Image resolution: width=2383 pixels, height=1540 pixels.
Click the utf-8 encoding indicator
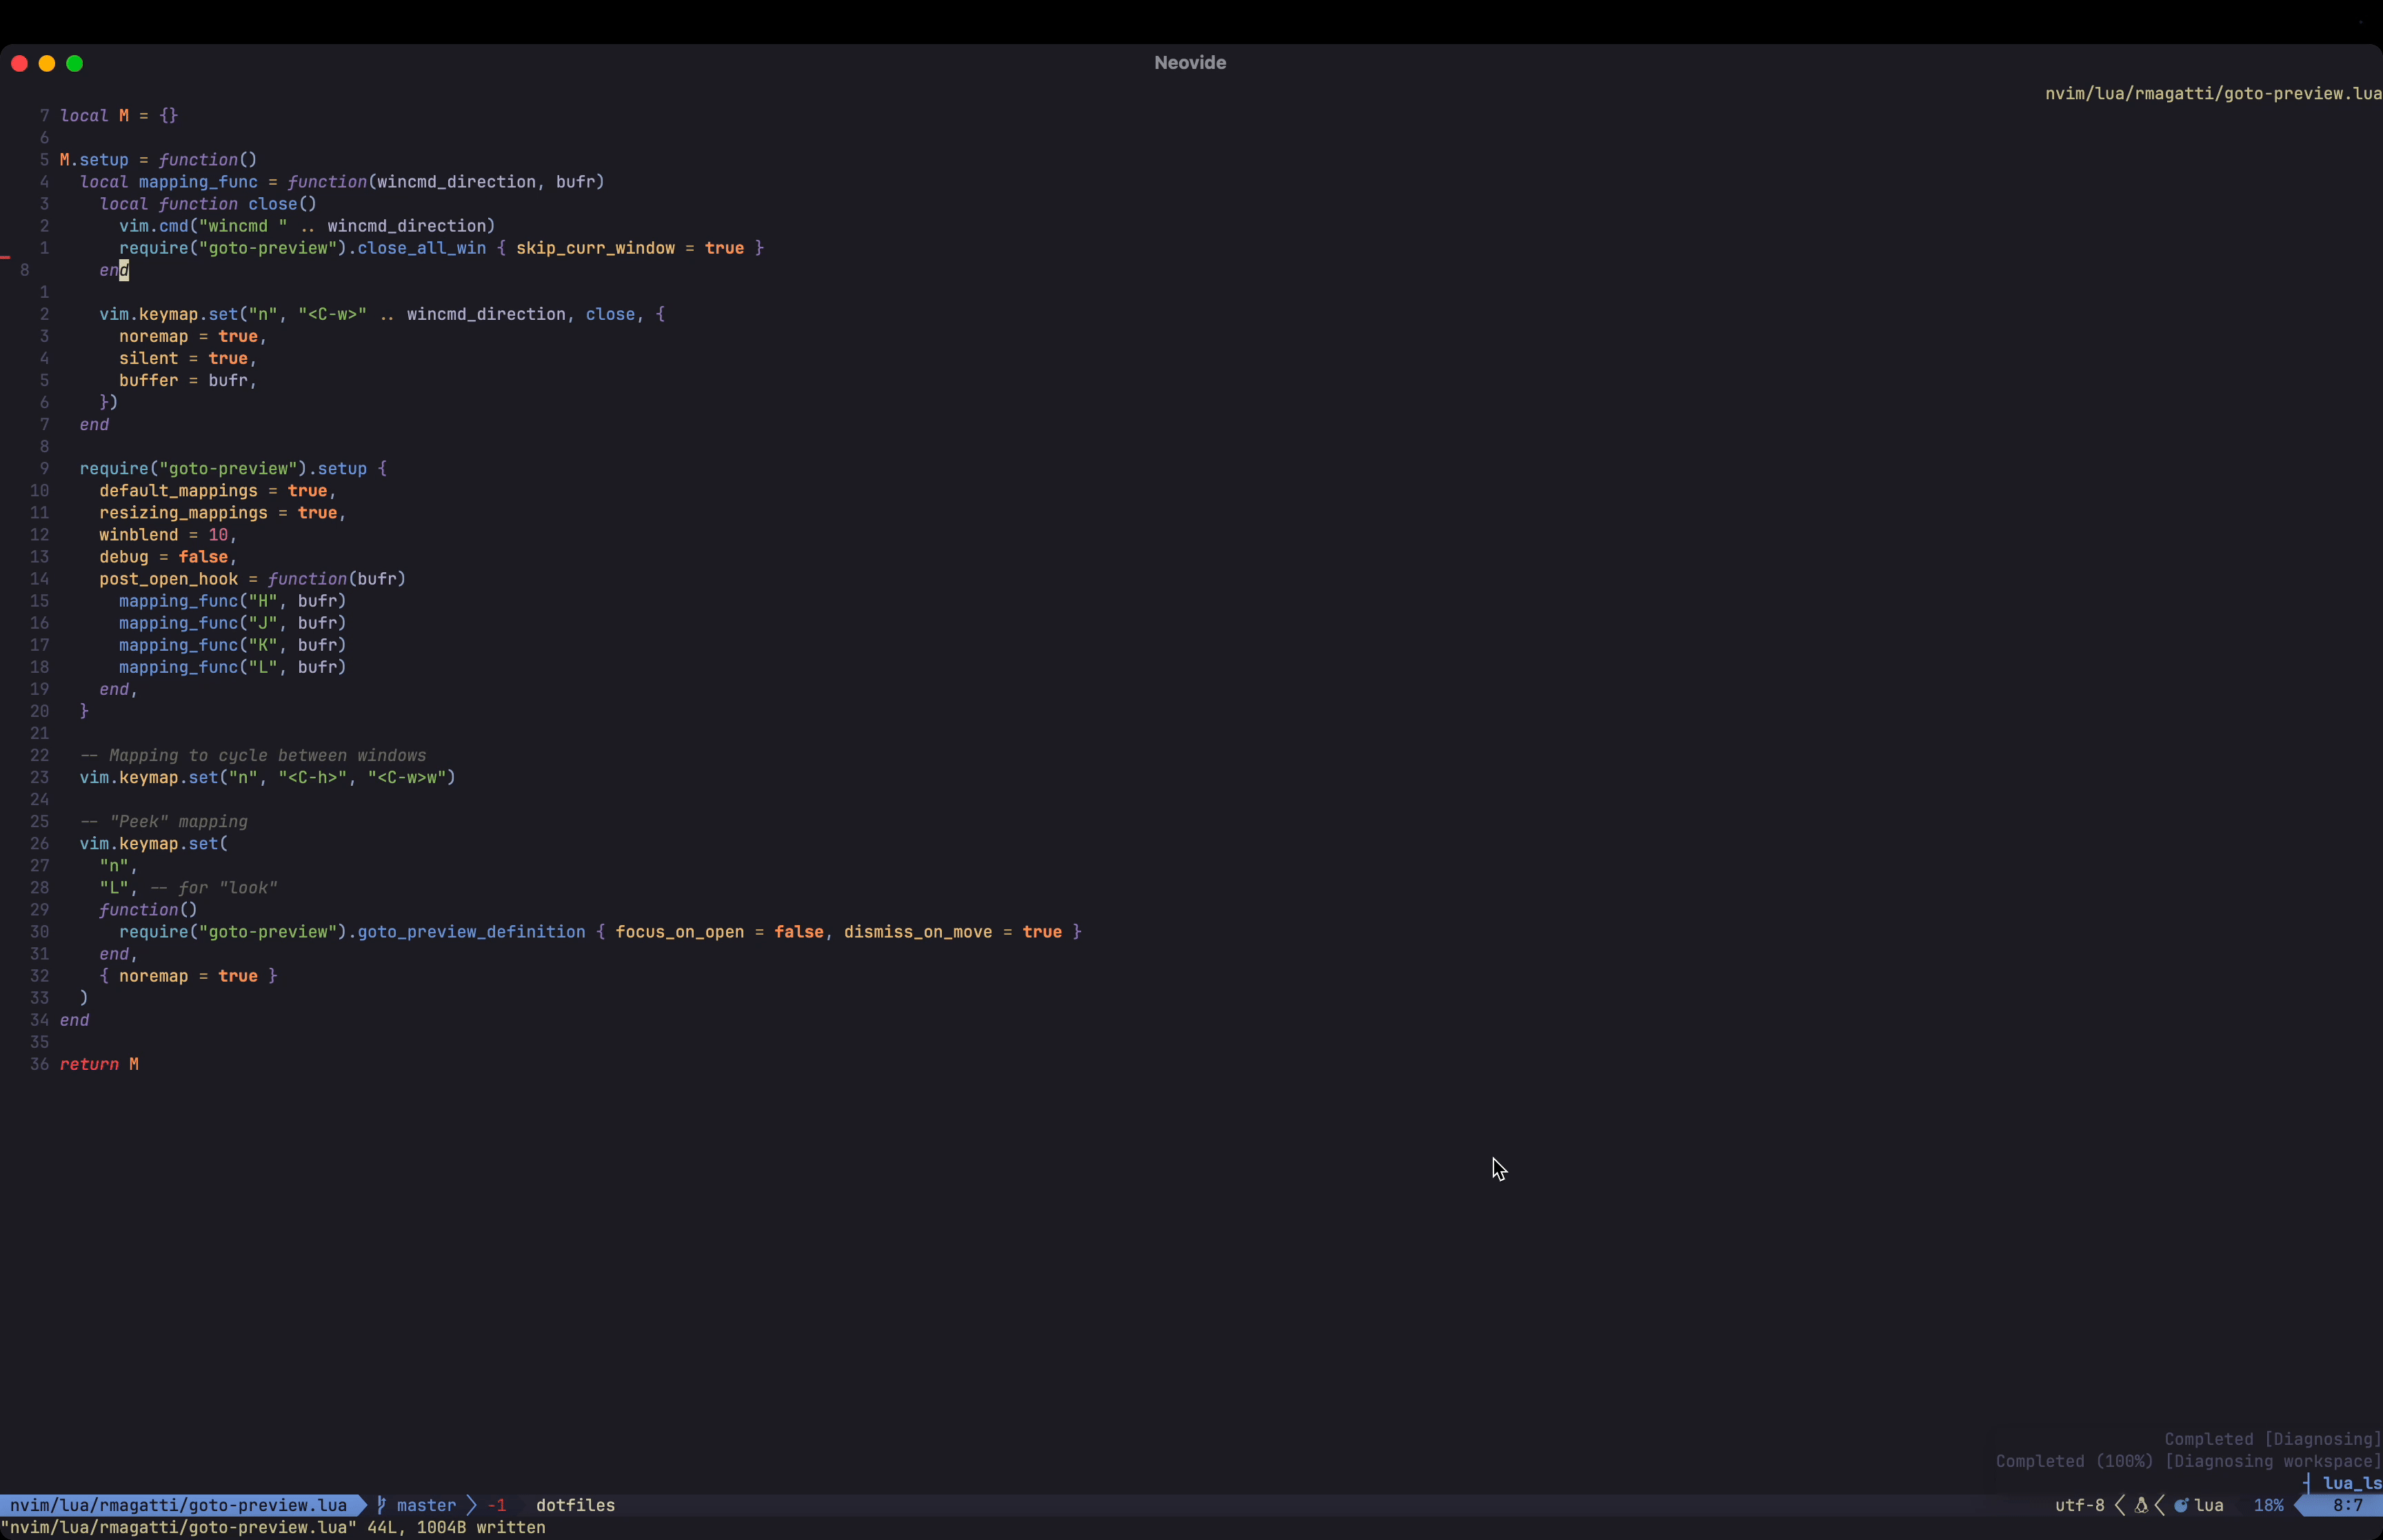[x=2079, y=1505]
